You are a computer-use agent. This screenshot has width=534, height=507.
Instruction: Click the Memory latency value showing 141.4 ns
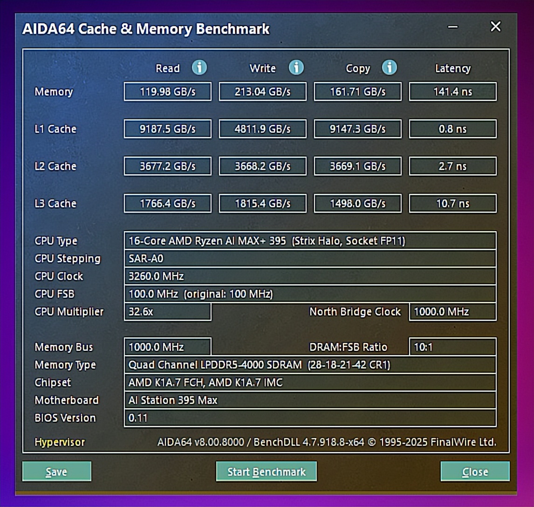click(x=452, y=91)
